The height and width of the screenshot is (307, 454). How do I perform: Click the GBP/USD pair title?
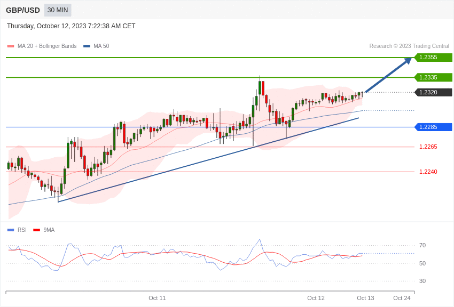[23, 10]
